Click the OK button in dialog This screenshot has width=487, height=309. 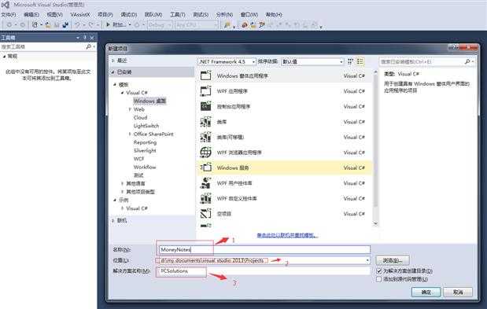coord(426,292)
